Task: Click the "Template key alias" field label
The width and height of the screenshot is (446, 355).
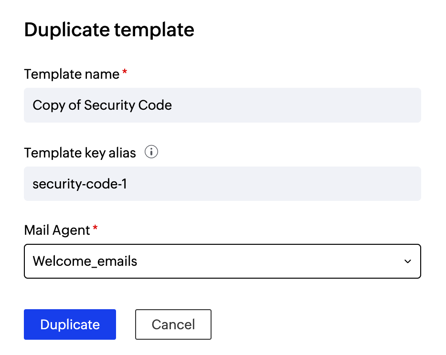Action: [x=80, y=153]
